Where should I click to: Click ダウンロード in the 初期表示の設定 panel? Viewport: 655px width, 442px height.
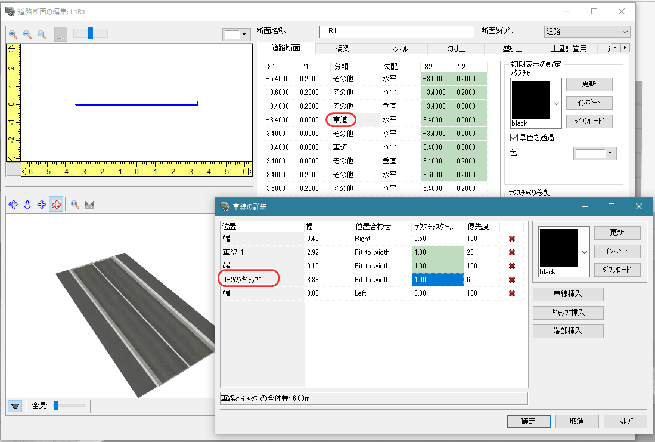pyautogui.click(x=589, y=121)
